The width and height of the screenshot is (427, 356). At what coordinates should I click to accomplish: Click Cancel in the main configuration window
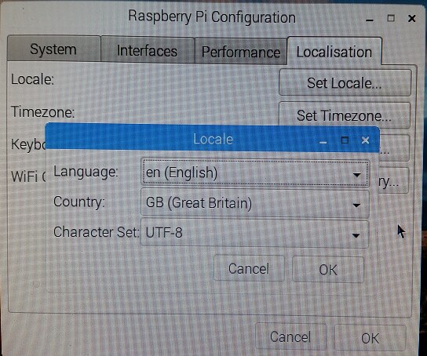291,336
